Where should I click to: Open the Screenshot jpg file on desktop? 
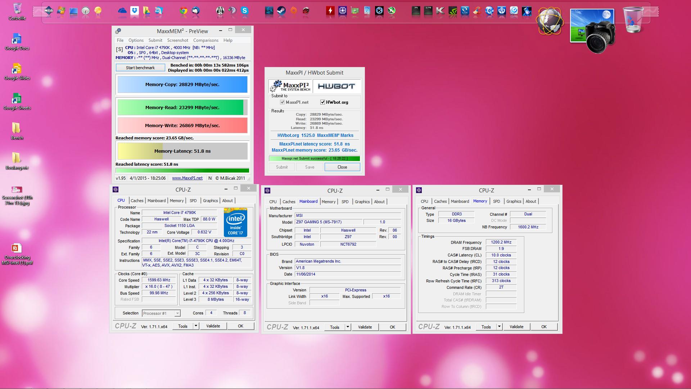[x=17, y=196]
